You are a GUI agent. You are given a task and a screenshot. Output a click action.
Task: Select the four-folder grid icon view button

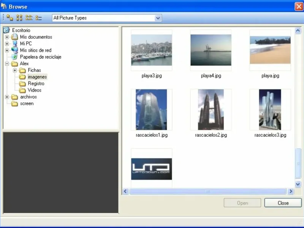pos(19,18)
